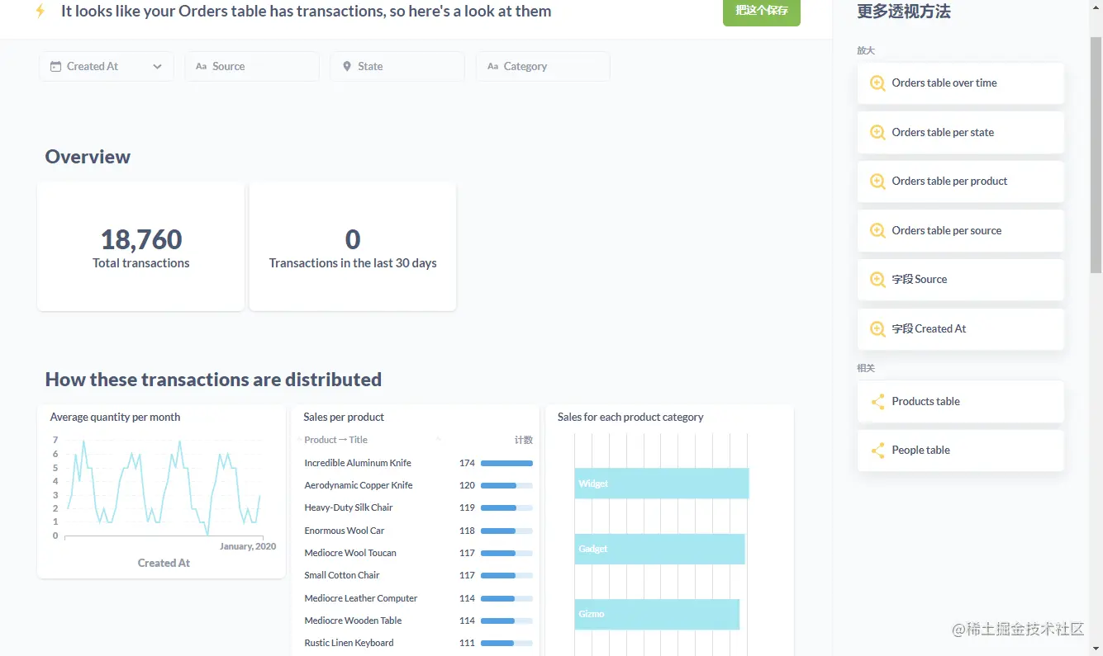Screen dimensions: 1103x656
Task: Click the calendar icon in Created At filter
Action: [56, 67]
